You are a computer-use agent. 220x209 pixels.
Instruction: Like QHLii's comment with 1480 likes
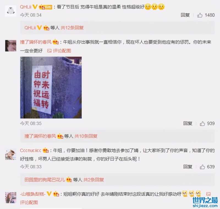pos(200,15)
